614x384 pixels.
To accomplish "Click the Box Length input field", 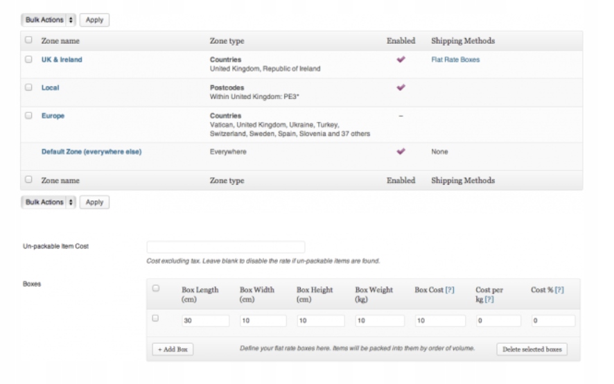I will (x=205, y=321).
